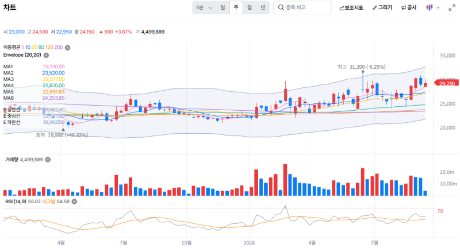Click the 200-period moving average label
This screenshot has width=460, height=248.
coord(59,48)
